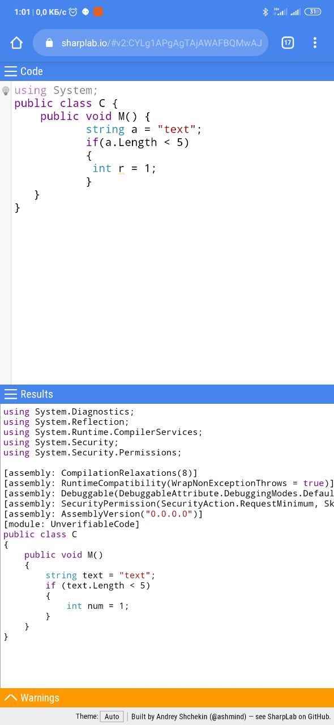334x725 pixels.
Task: Tap the browser home icon
Action: (16, 43)
